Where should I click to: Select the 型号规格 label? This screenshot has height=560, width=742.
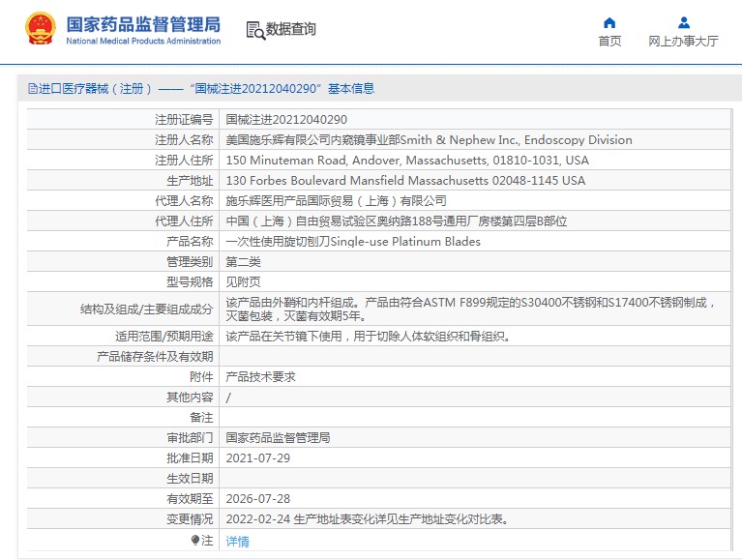click(x=190, y=282)
